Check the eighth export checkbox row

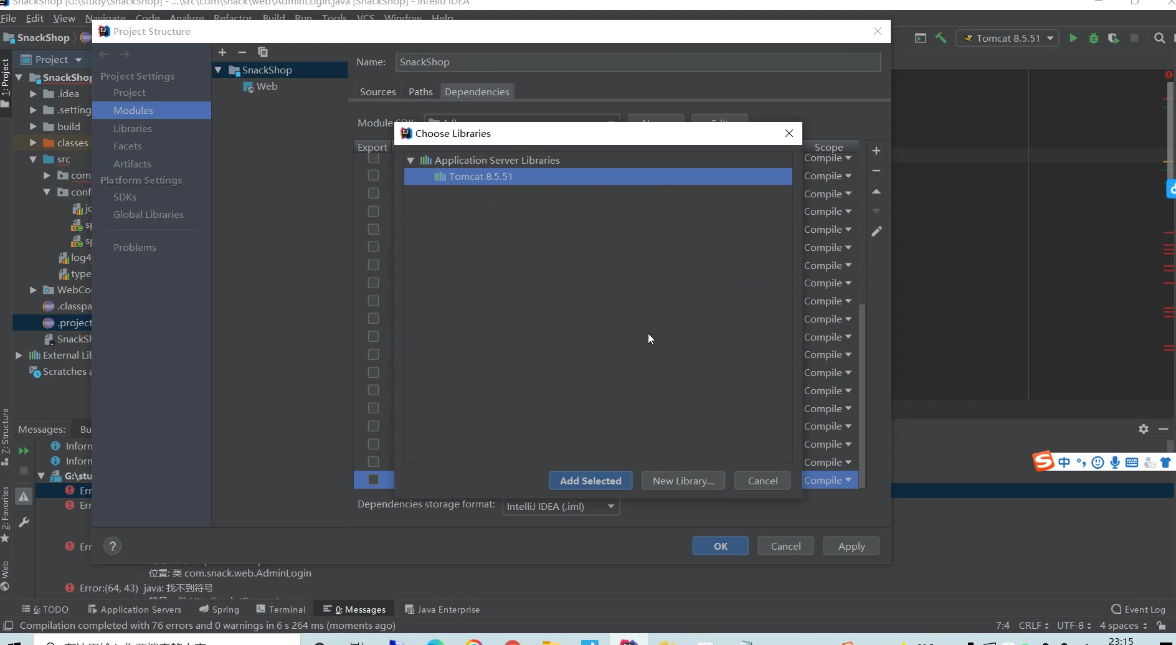pos(373,283)
